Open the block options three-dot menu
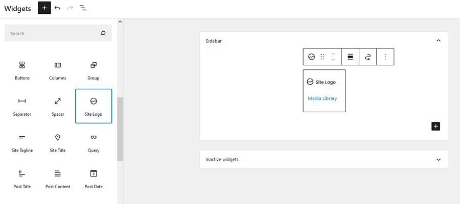This screenshot has height=204, width=460. pyautogui.click(x=385, y=57)
